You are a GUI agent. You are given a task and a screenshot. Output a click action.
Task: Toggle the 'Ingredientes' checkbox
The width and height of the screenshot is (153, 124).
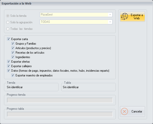(x=13, y=57)
